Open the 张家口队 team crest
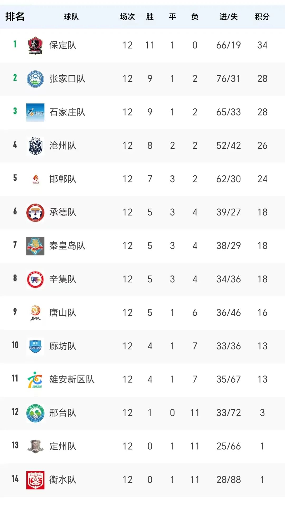 click(x=35, y=79)
